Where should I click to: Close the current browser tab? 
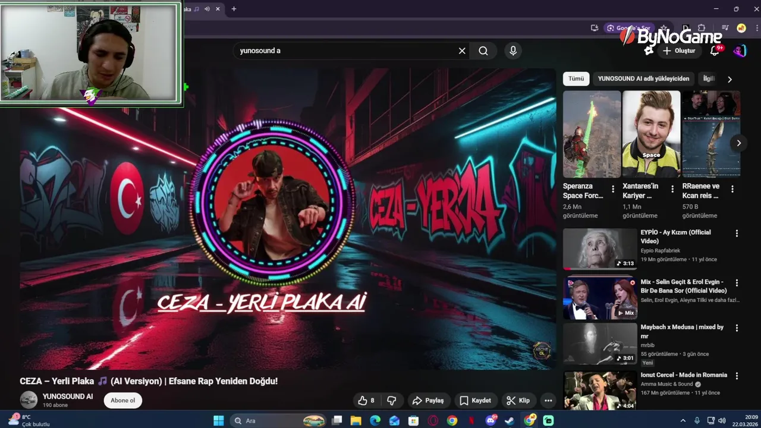pyautogui.click(x=218, y=9)
